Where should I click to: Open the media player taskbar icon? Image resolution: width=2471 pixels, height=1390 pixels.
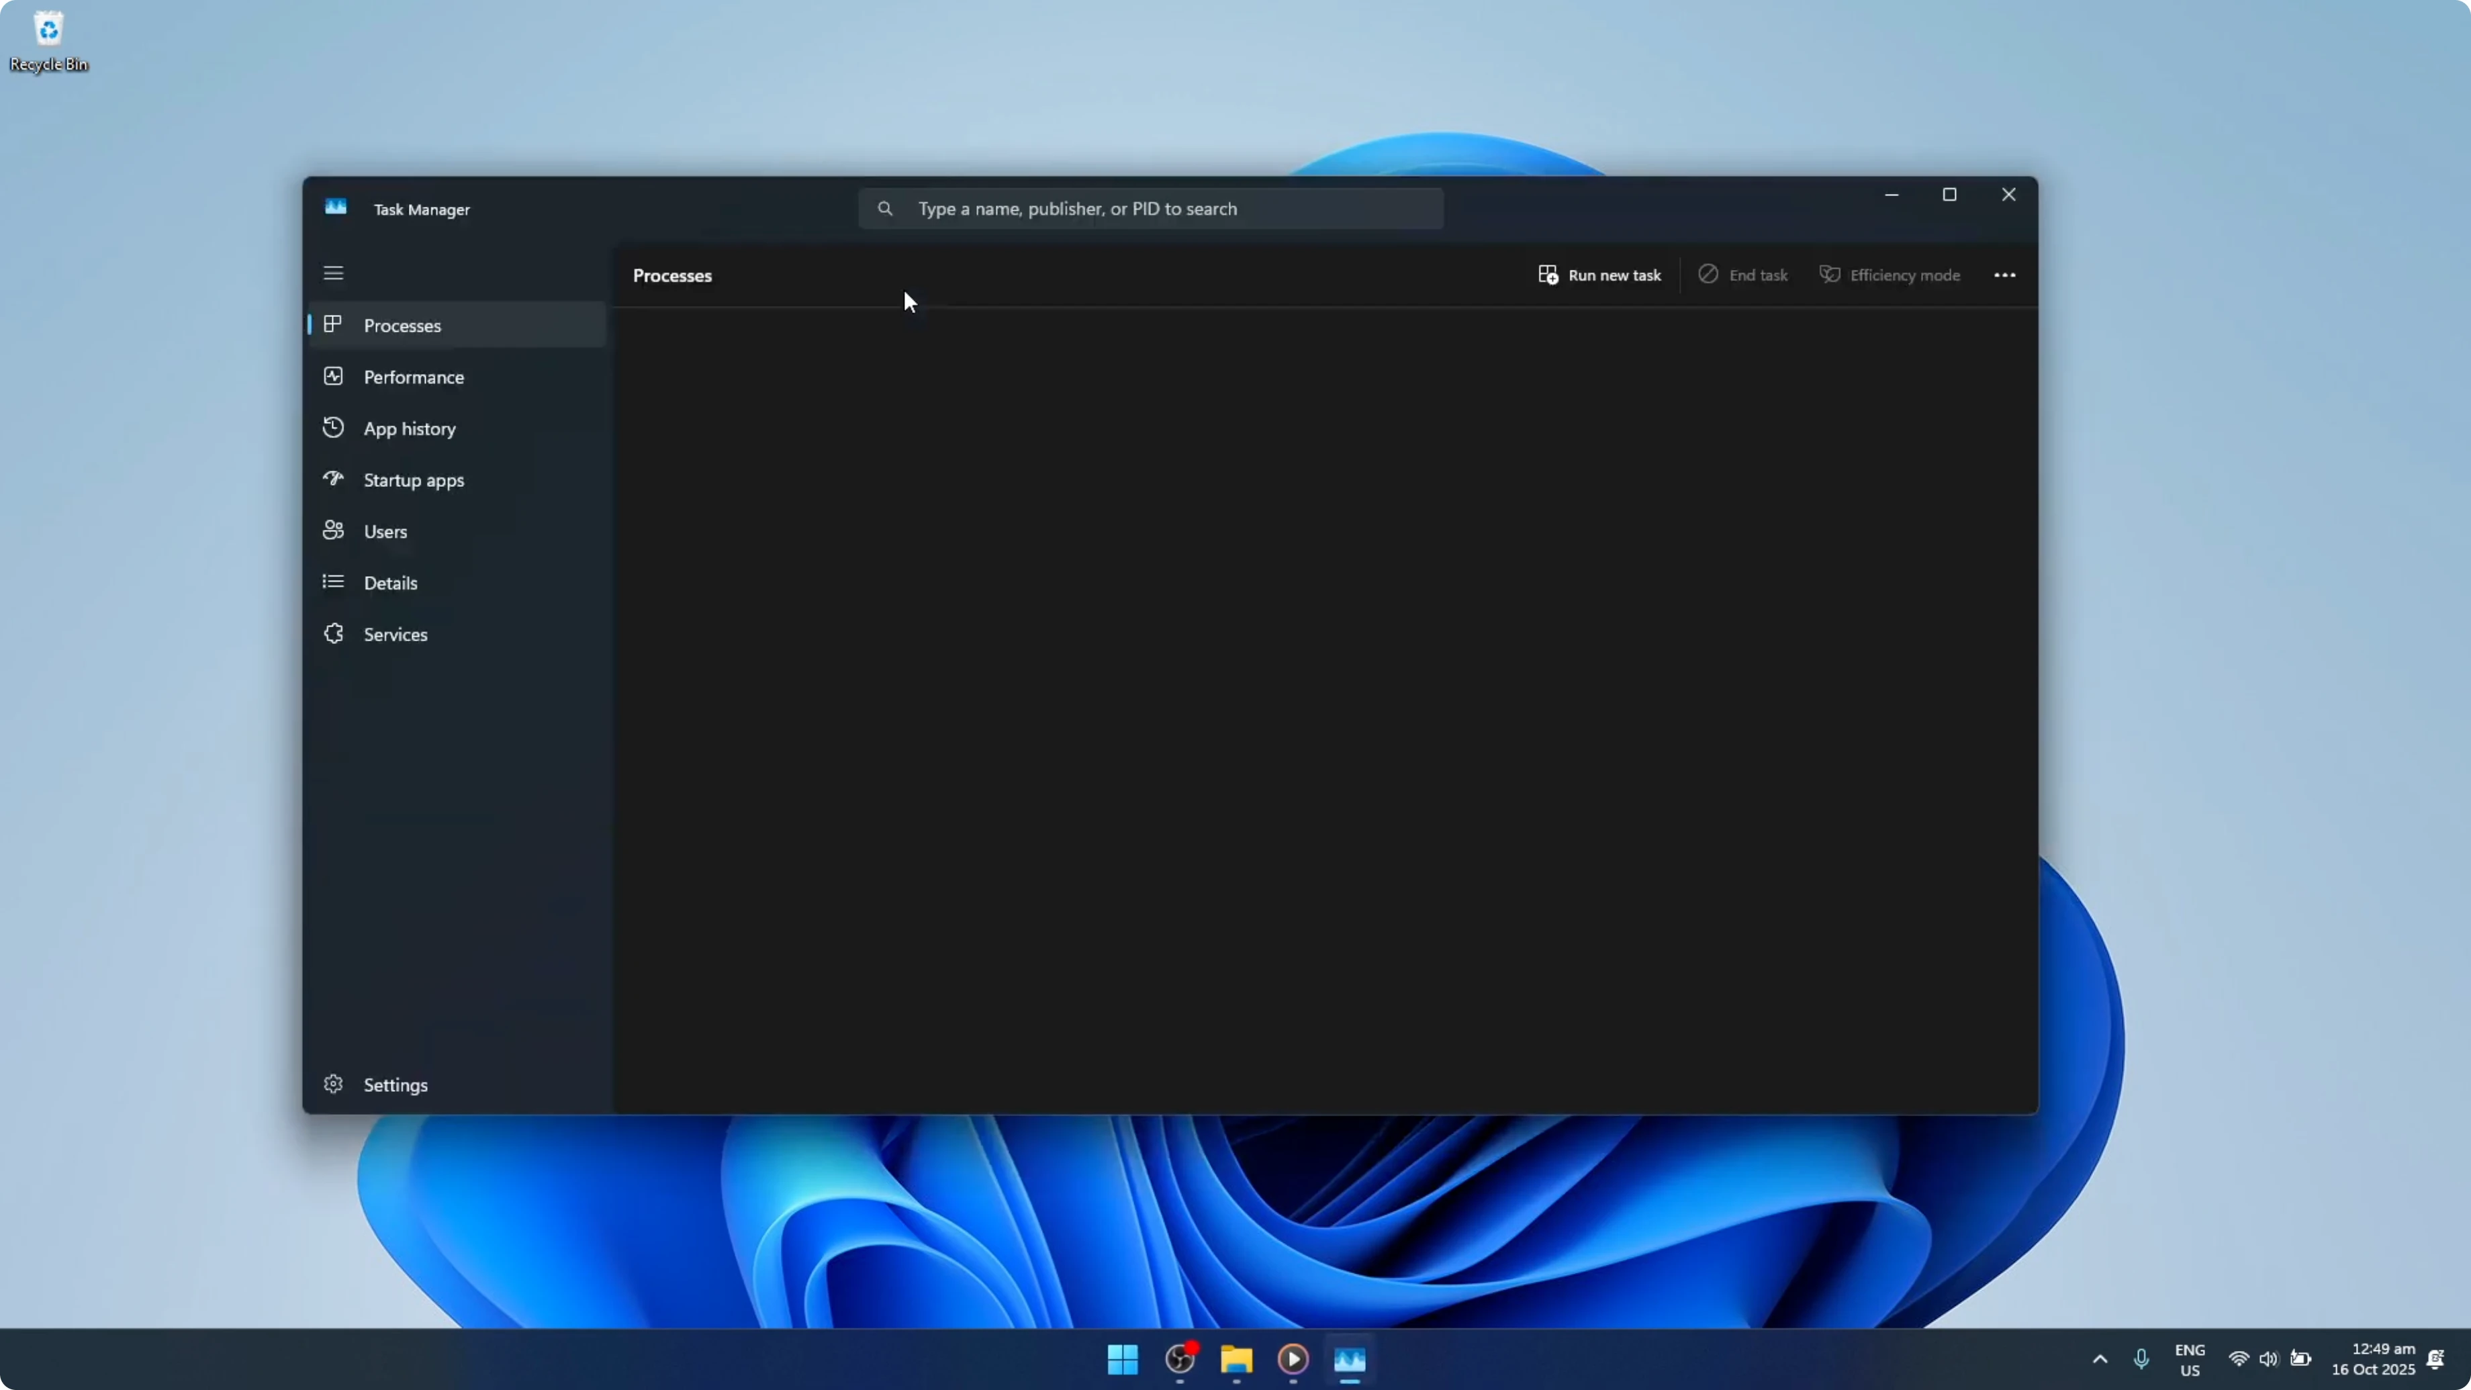pyautogui.click(x=1293, y=1359)
